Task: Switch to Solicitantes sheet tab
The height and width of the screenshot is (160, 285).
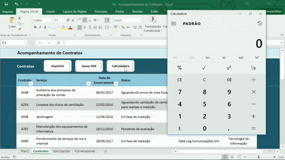Action: click(x=61, y=151)
